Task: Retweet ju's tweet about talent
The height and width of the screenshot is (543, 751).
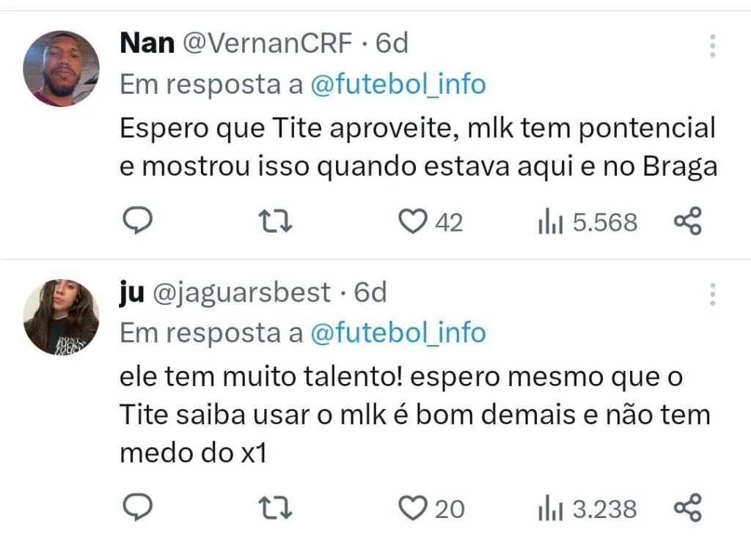Action: (277, 507)
